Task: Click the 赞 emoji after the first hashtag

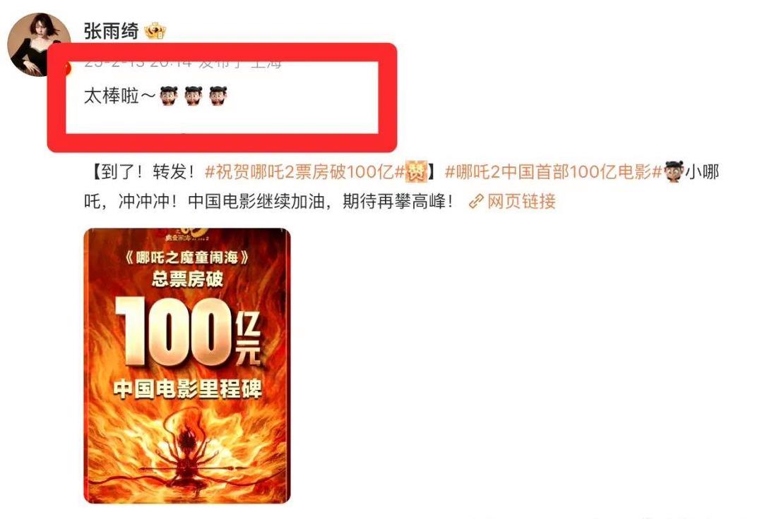Action: 415,172
